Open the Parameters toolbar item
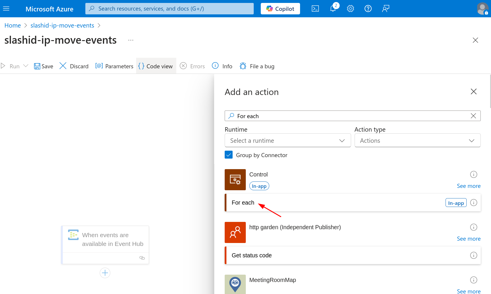Viewport: 491px width, 294px height. click(x=114, y=66)
